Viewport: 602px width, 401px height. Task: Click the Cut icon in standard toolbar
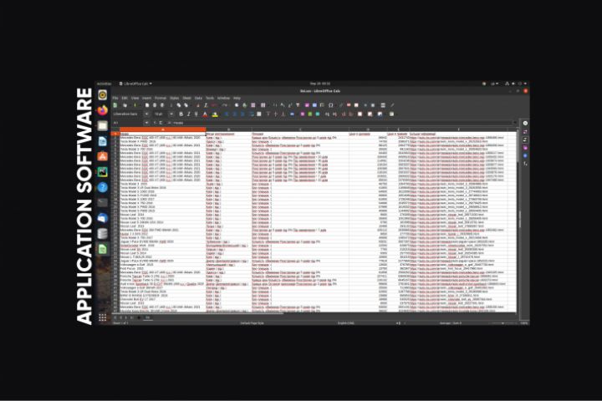pos(171,105)
